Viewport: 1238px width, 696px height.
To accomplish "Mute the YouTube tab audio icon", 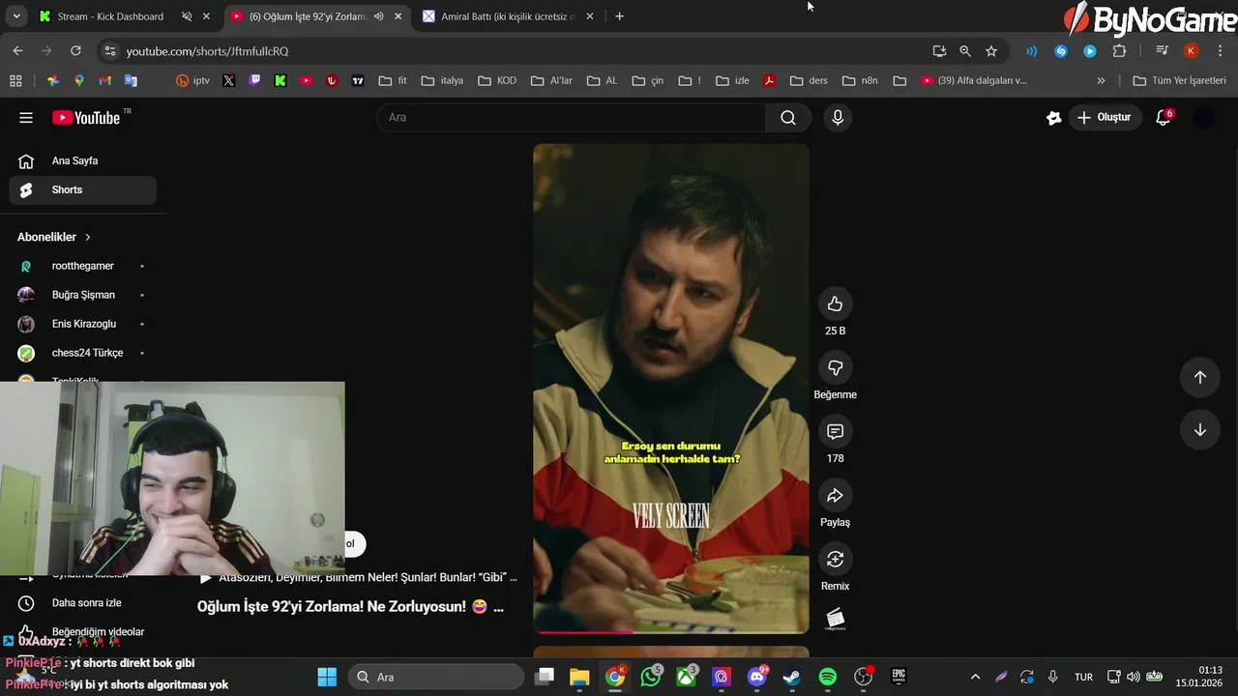I will [x=379, y=16].
